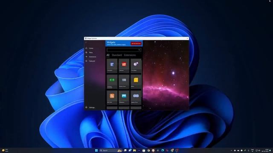Select the Digital Clock widget tile
273x153 pixels.
coord(124,82)
